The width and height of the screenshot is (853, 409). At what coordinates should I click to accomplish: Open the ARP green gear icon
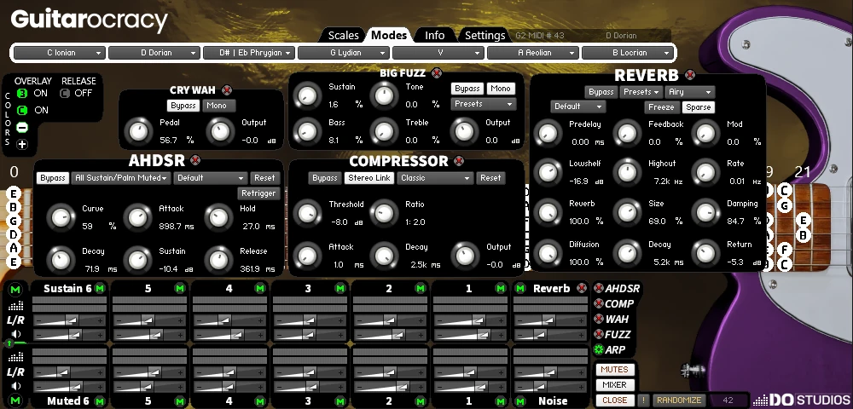pyautogui.click(x=599, y=349)
